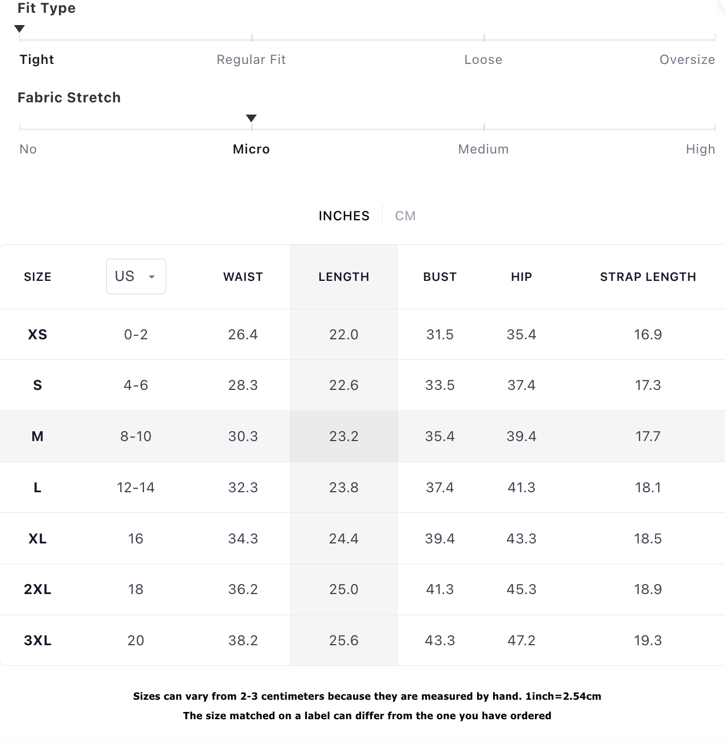Click the Fabric Stretch triangle marker at Micro

pyautogui.click(x=251, y=118)
